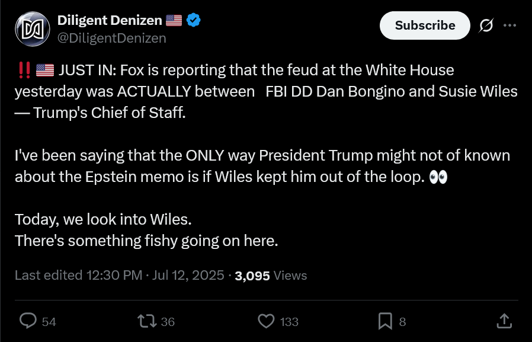Click the Jul 12, 2025 date
This screenshot has width=532, height=342.
pyautogui.click(x=188, y=275)
